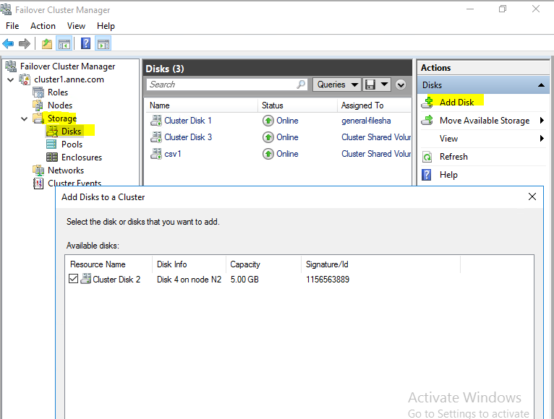This screenshot has width=554, height=419.
Task: Click the Cluster Disk 3 row icon
Action: [155, 137]
